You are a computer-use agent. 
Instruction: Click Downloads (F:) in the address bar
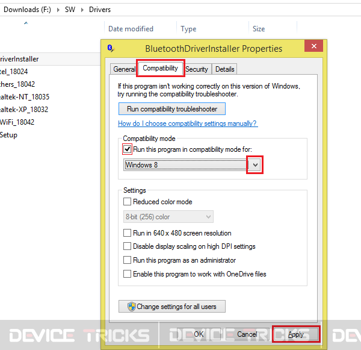27,10
